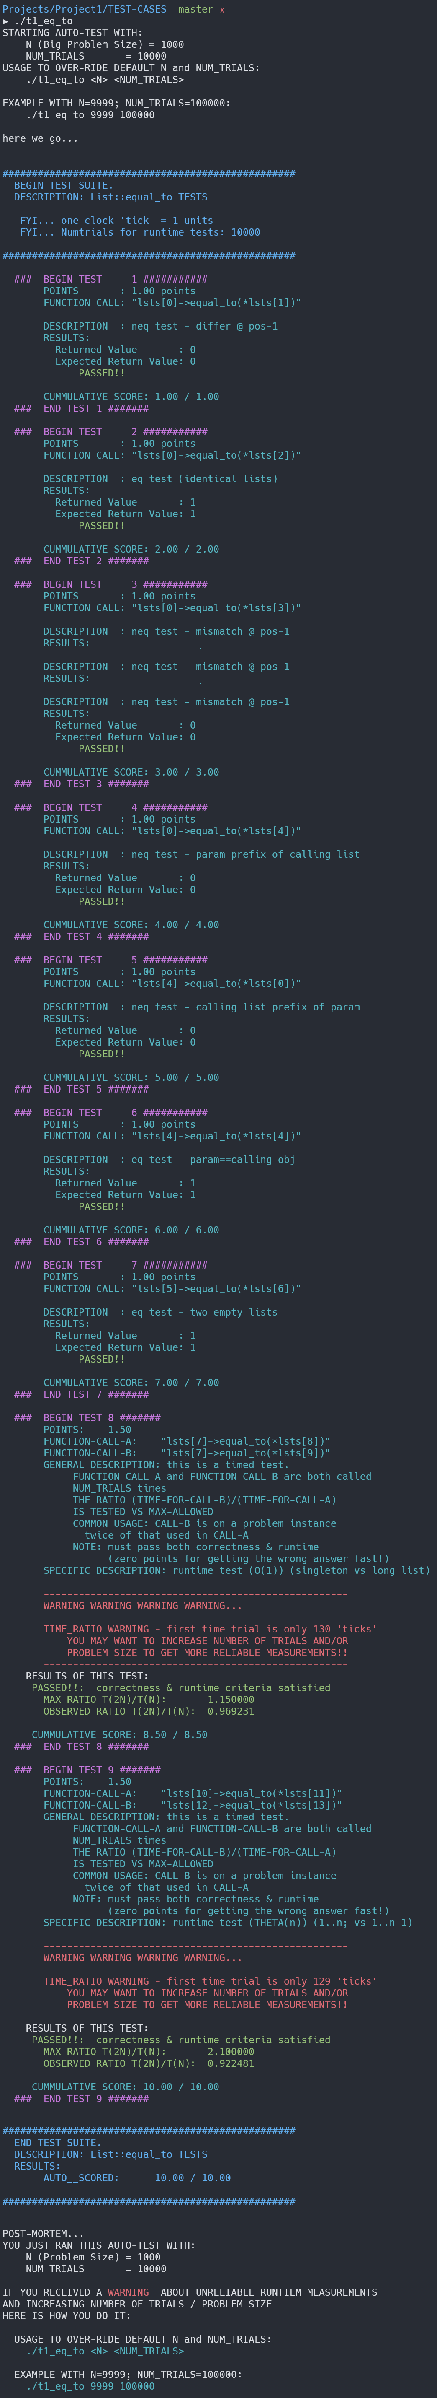Click the "CUMMULATIVE SCORE: 7.00 / 7.00" line

[131, 1382]
